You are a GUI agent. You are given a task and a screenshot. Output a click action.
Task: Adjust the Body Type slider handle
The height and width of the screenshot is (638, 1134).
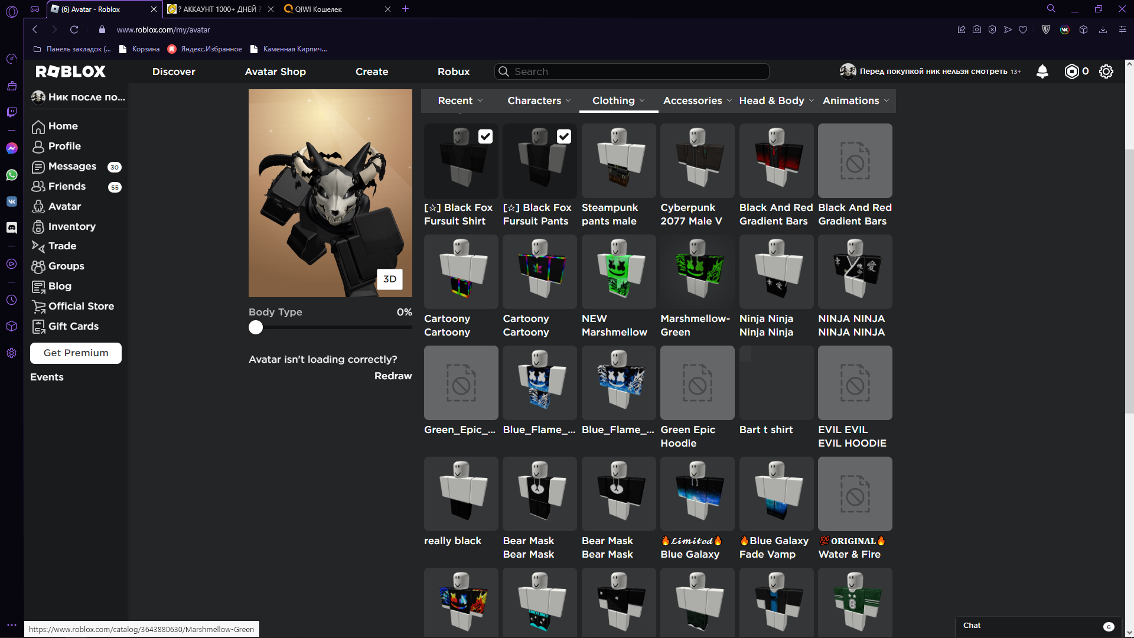(256, 327)
